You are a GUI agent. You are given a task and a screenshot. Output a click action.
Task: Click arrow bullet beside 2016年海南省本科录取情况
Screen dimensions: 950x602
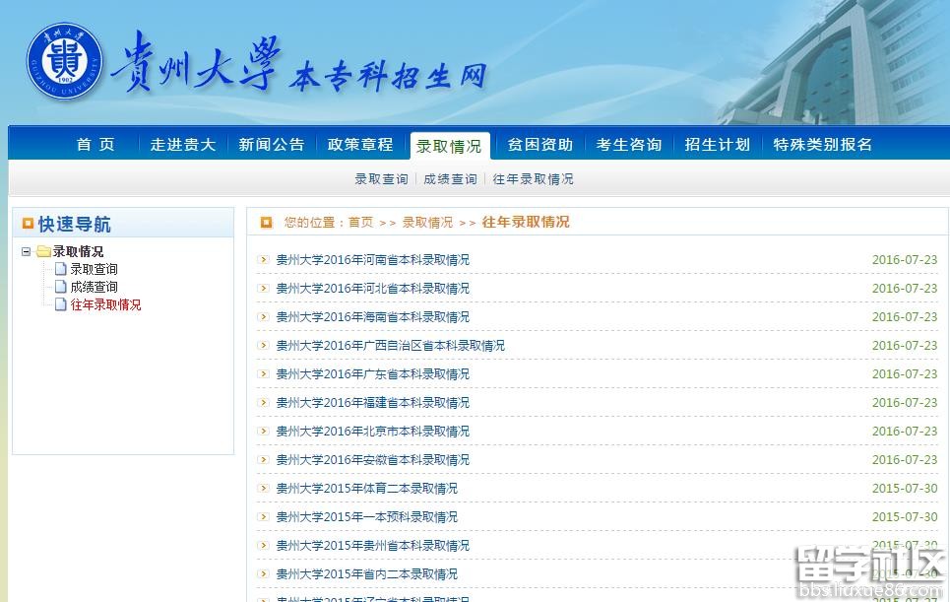tap(263, 316)
